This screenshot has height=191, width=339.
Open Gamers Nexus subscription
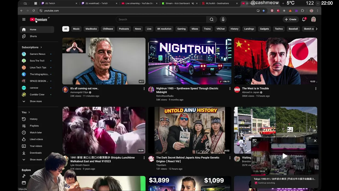(x=37, y=54)
